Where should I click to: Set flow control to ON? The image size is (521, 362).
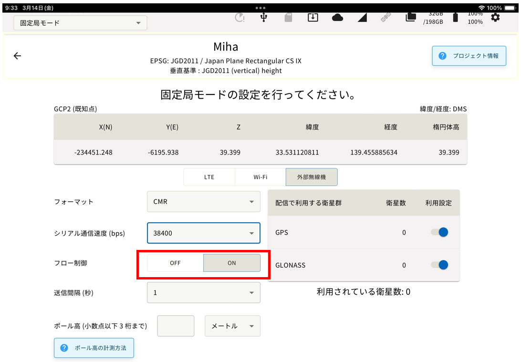click(x=231, y=263)
